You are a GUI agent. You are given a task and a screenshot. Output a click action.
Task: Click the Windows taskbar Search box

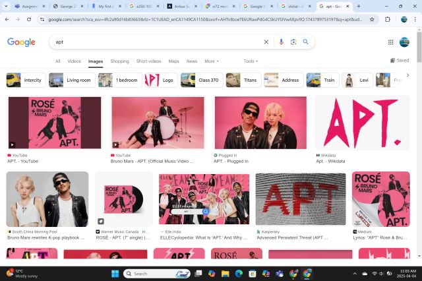157,274
